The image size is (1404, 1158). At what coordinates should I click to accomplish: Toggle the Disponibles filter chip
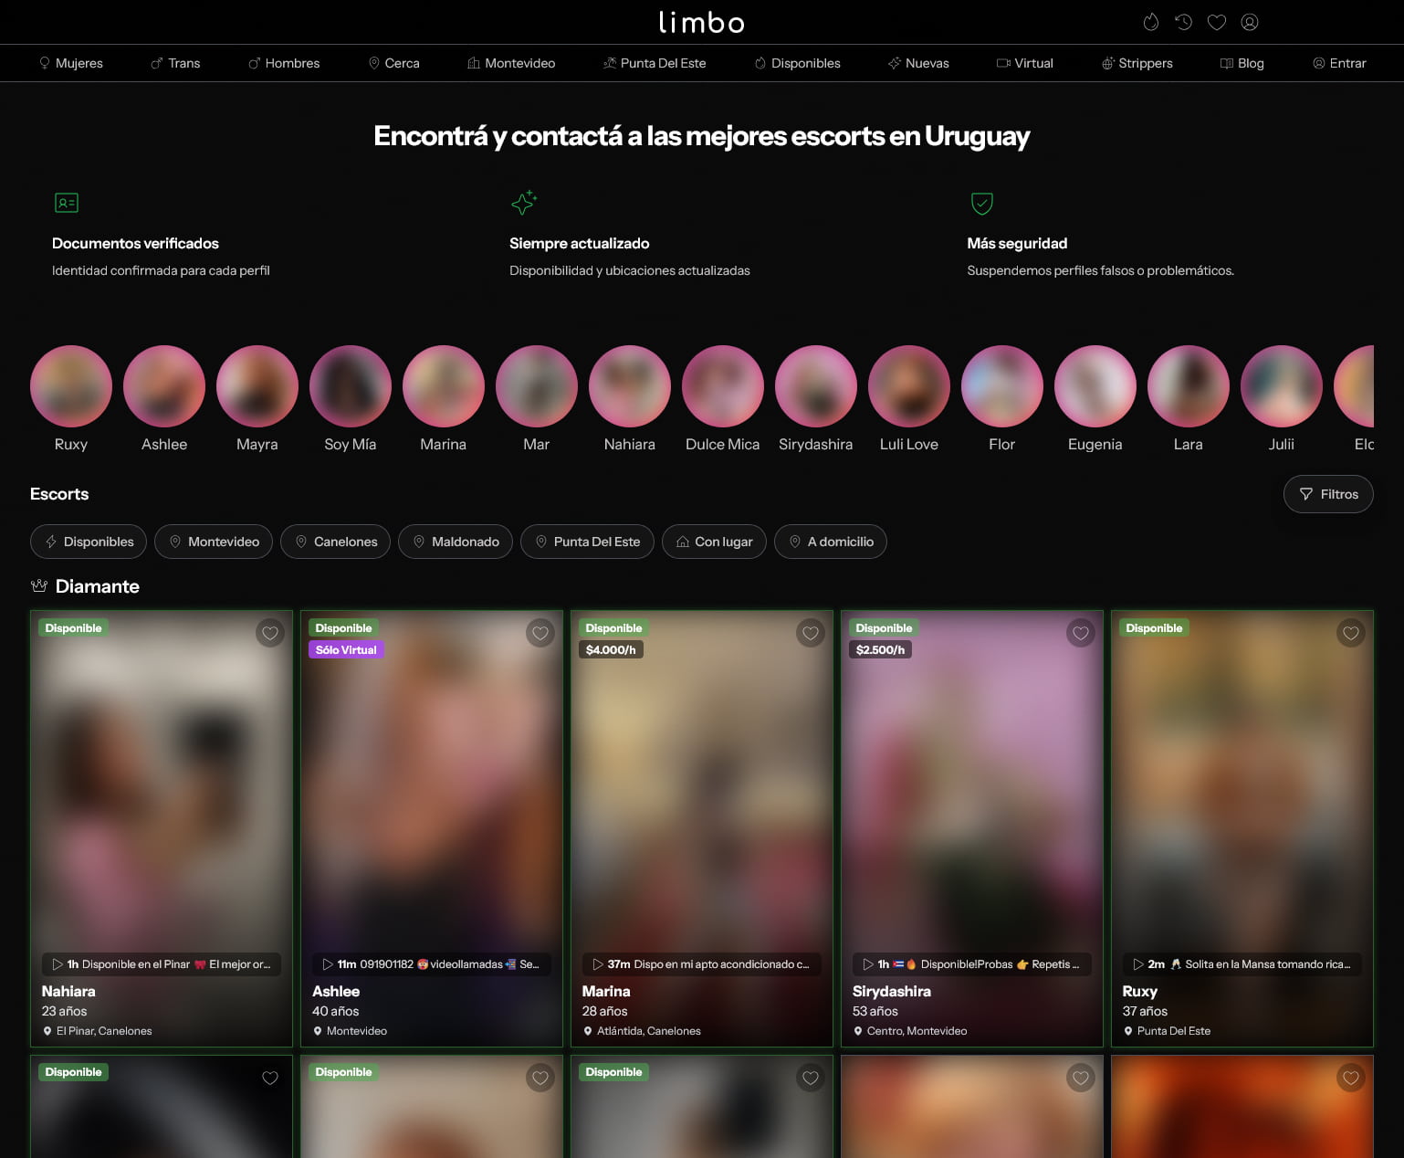click(89, 542)
